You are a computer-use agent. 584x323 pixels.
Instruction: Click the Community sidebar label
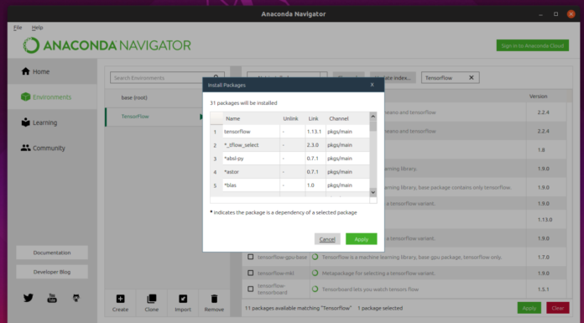[x=49, y=148]
